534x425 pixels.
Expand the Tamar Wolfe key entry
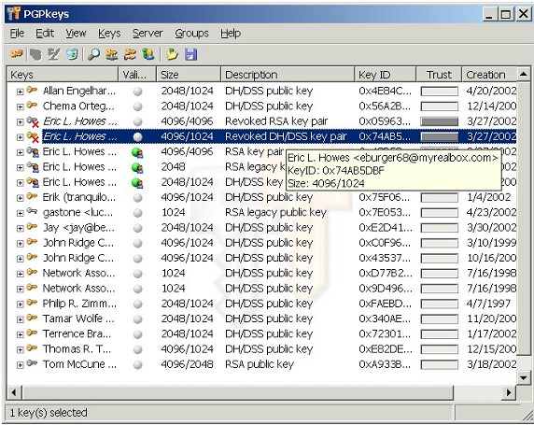(x=21, y=319)
